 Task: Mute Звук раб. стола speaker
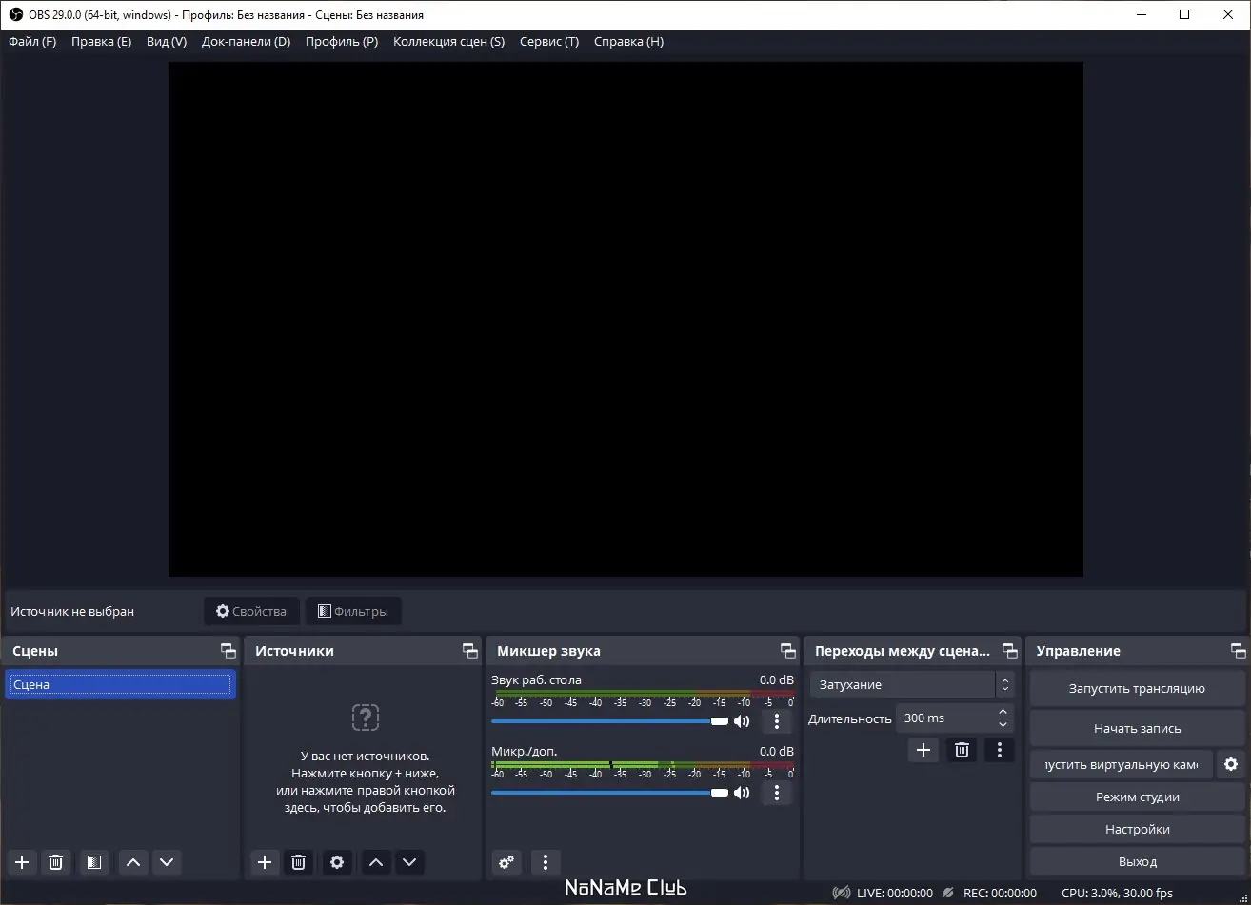[742, 721]
